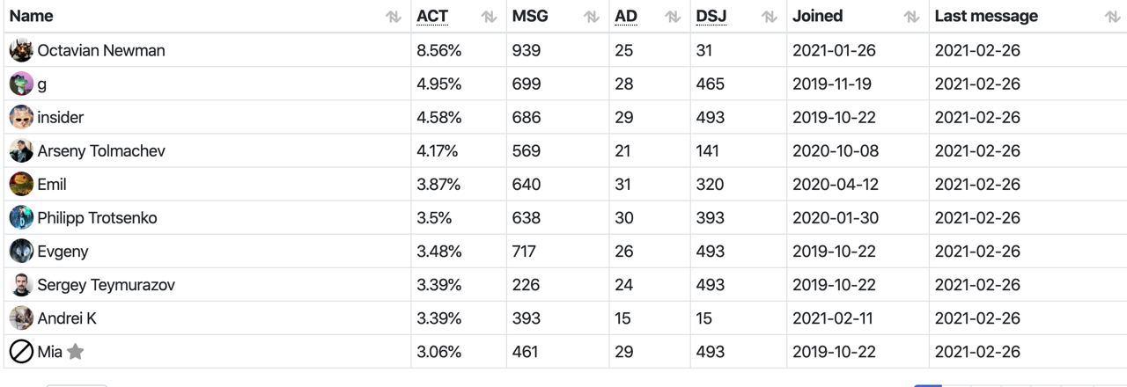
Task: Click the Last message header text
Action: (x=986, y=16)
